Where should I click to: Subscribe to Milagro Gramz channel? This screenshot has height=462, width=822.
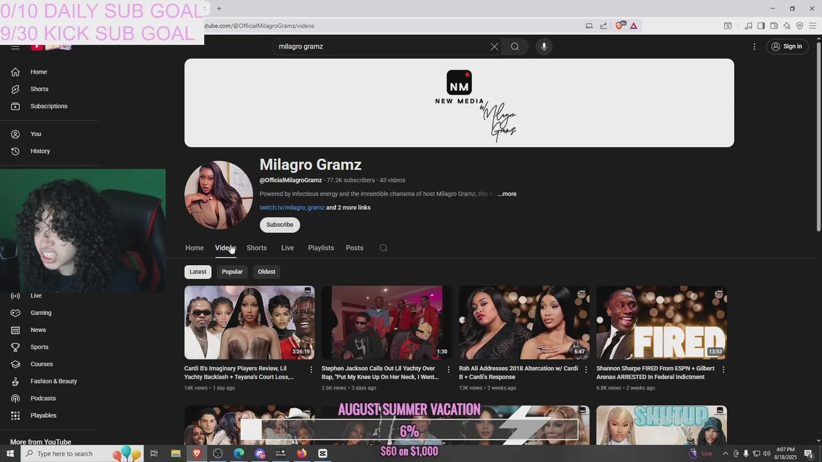[x=280, y=225]
